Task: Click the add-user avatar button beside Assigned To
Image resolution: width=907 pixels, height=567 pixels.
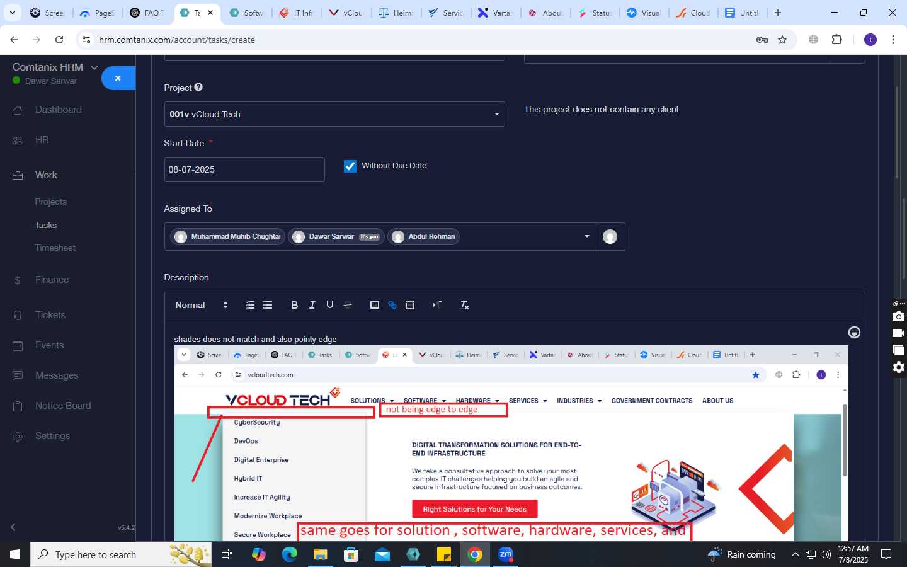Action: point(610,237)
